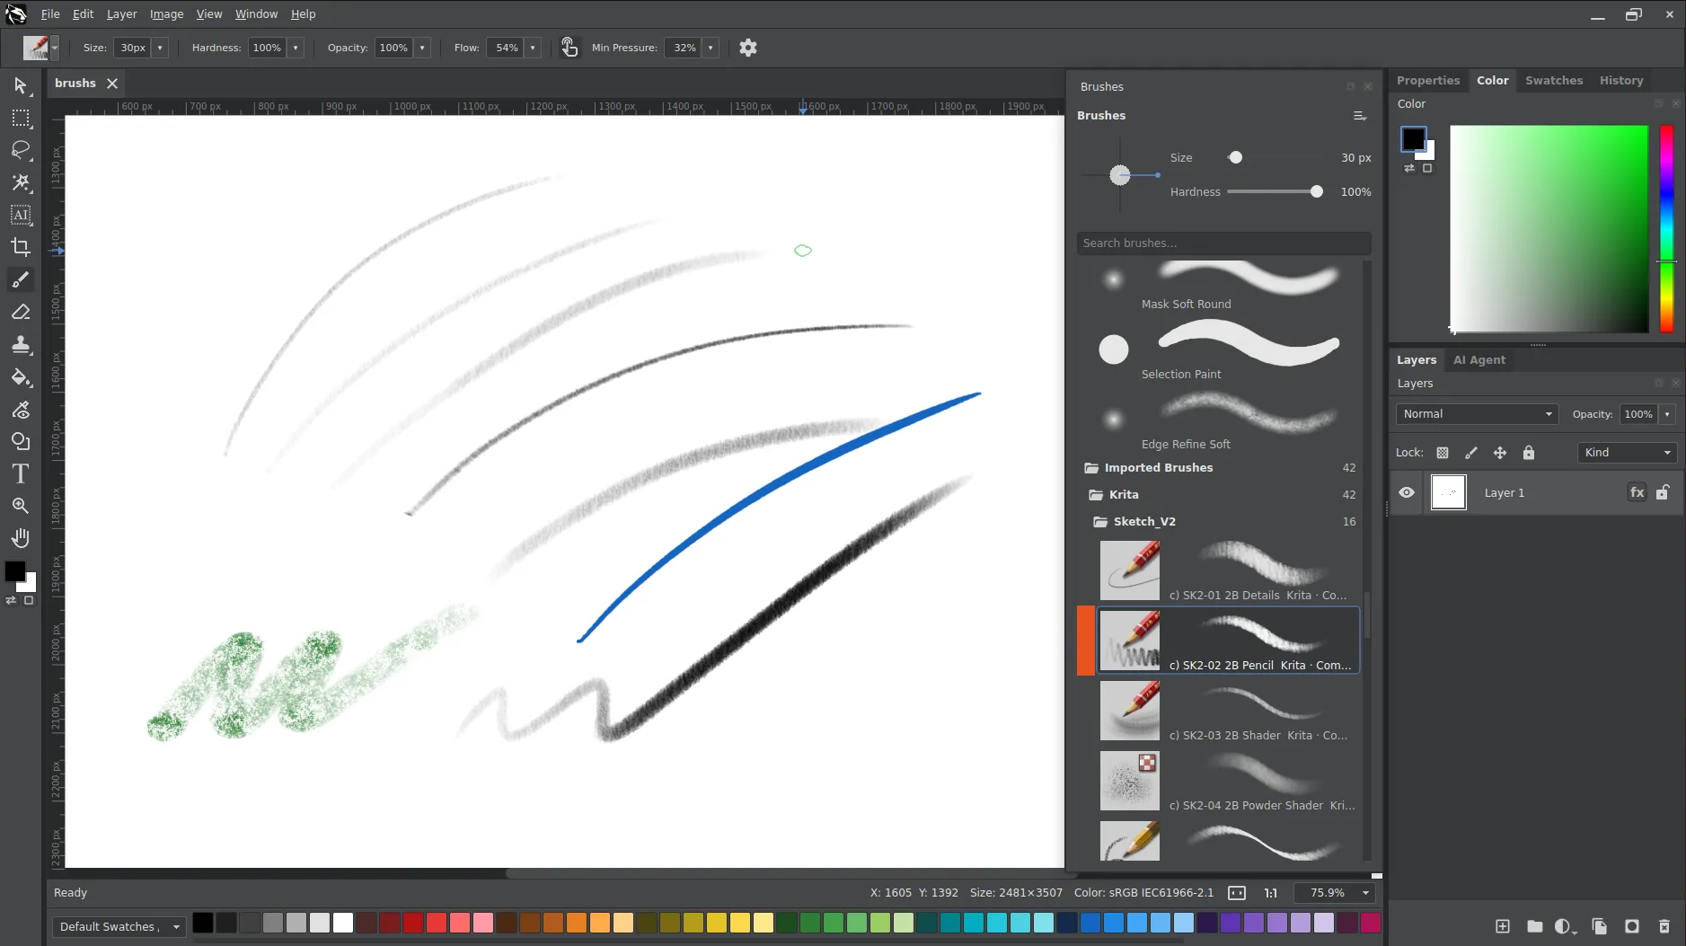Screen dimensions: 1686x946
Task: Reset default colors in Color panel
Action: pyautogui.click(x=1427, y=169)
